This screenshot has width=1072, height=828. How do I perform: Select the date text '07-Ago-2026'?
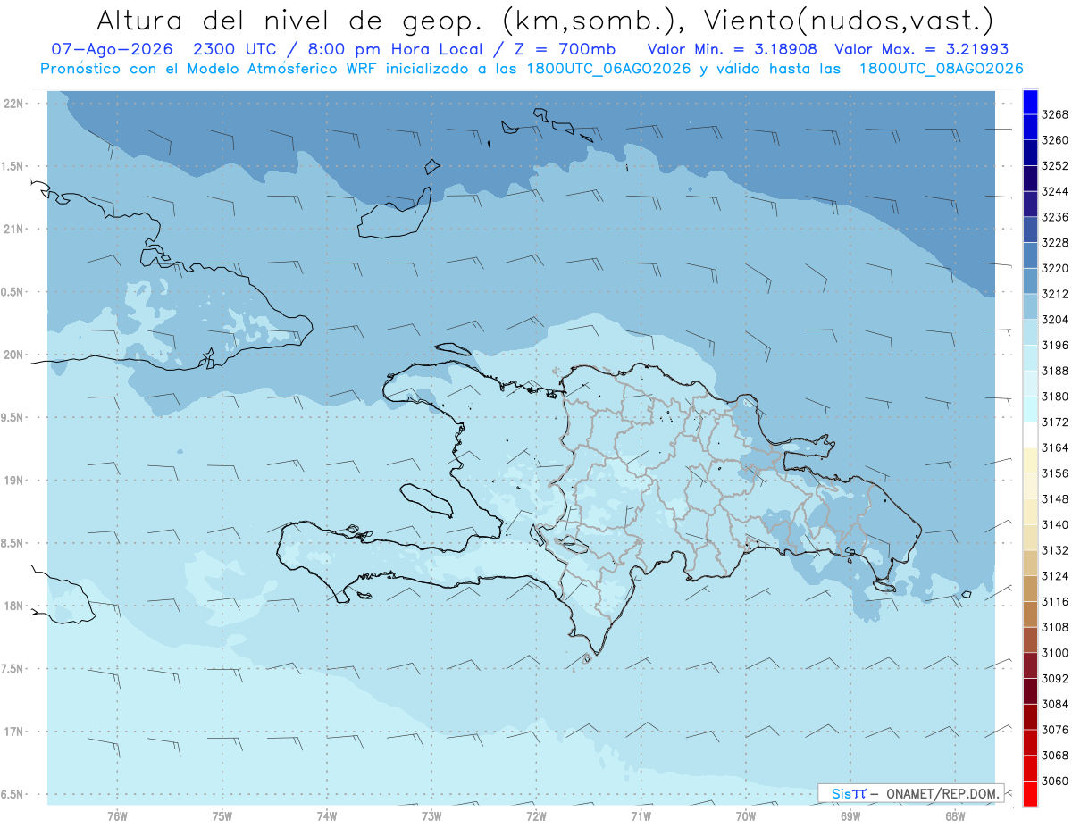point(112,49)
